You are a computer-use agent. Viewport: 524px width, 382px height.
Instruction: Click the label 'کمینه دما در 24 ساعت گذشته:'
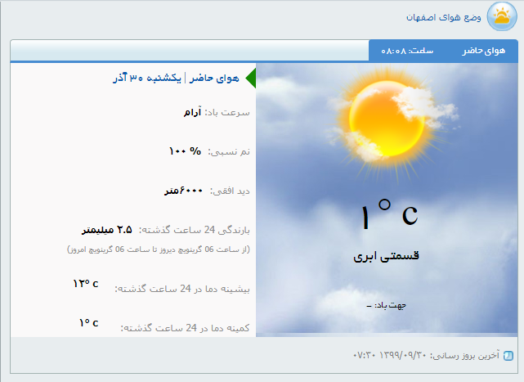pos(185,328)
